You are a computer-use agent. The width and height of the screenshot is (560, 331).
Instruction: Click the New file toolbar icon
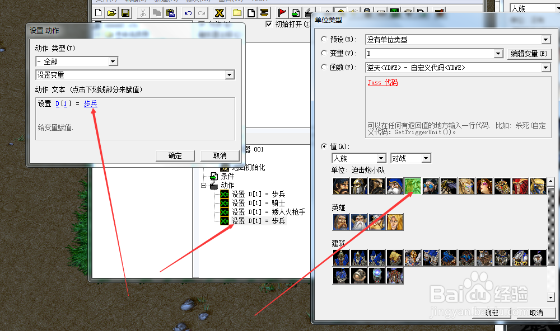98,13
